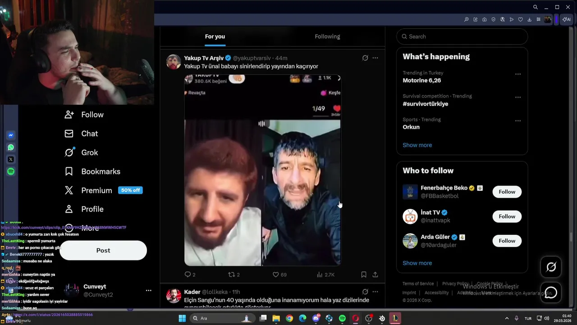This screenshot has width=577, height=325.
Task: Follow Arda Güler
Action: [507, 241]
